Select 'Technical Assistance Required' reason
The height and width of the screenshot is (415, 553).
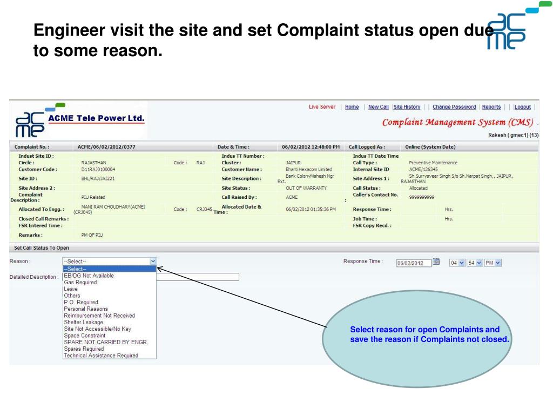coord(109,356)
